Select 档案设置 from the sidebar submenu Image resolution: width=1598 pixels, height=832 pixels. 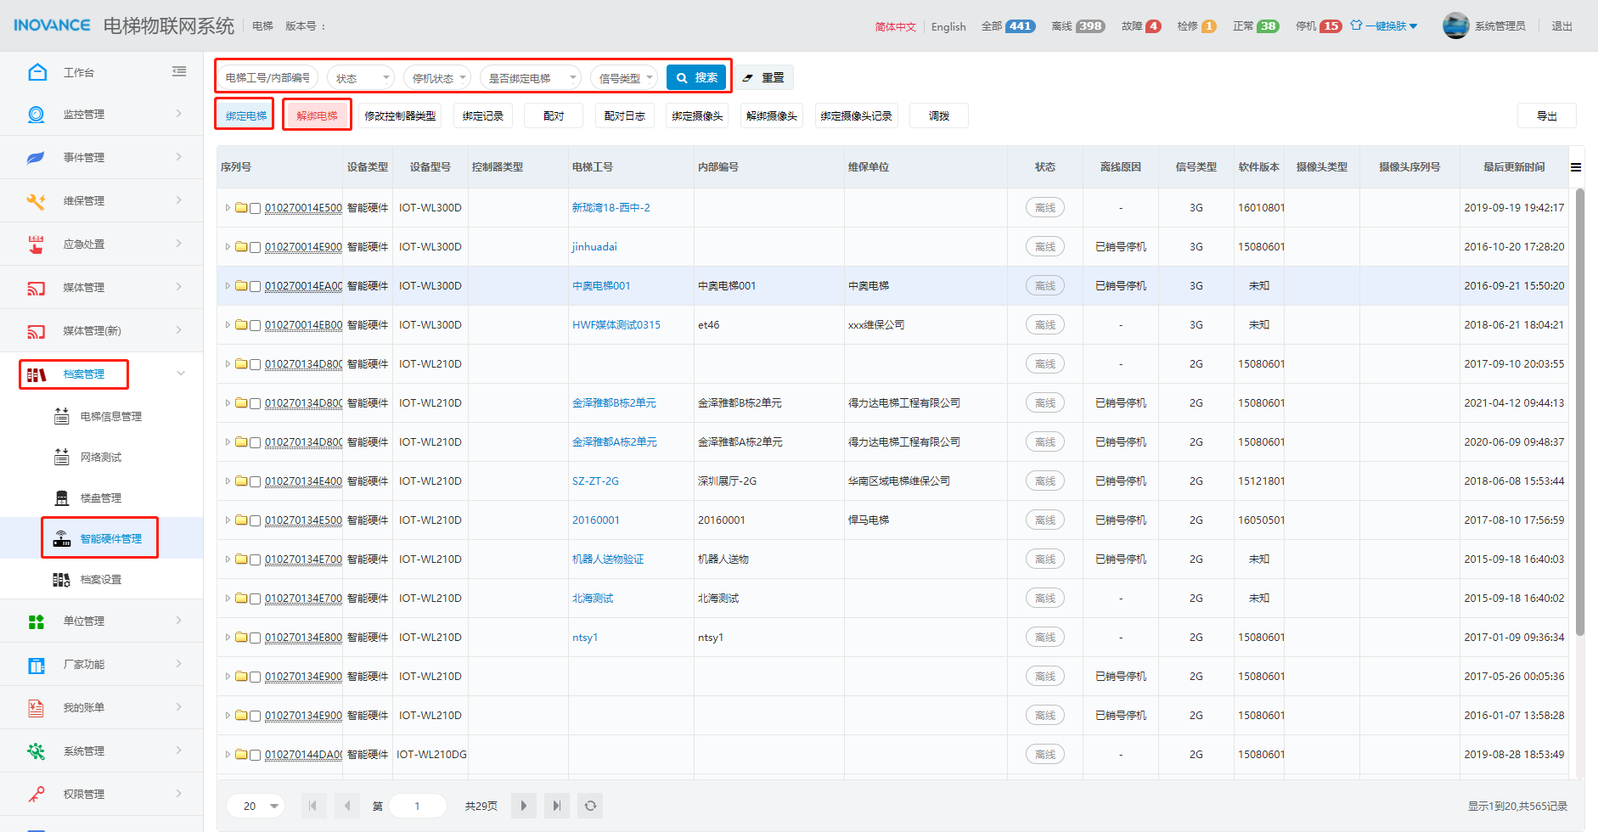[x=100, y=580]
